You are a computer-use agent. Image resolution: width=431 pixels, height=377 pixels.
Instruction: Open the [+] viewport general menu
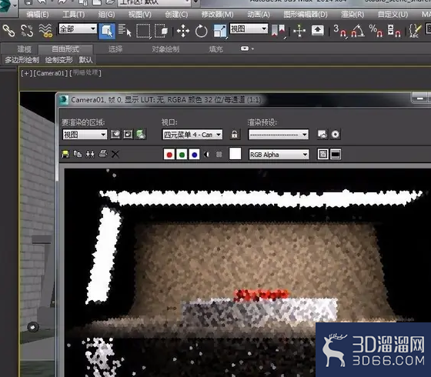point(26,73)
